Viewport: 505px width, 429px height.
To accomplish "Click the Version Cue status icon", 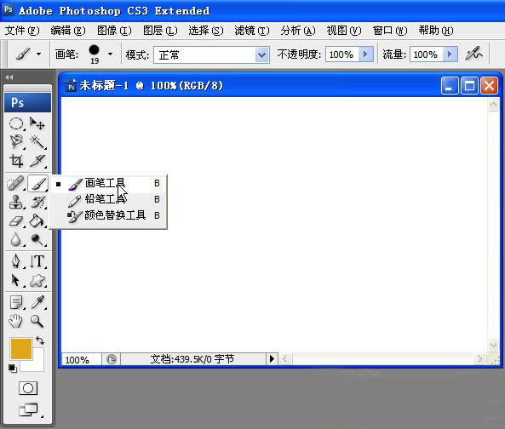I will tap(112, 359).
